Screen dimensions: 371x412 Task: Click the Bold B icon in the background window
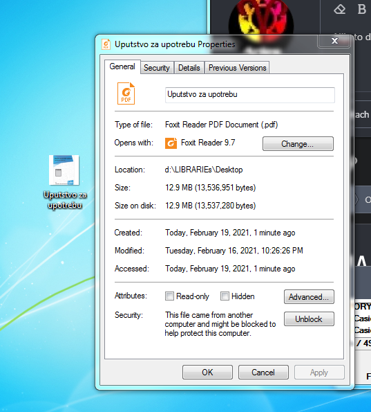pyautogui.click(x=362, y=10)
